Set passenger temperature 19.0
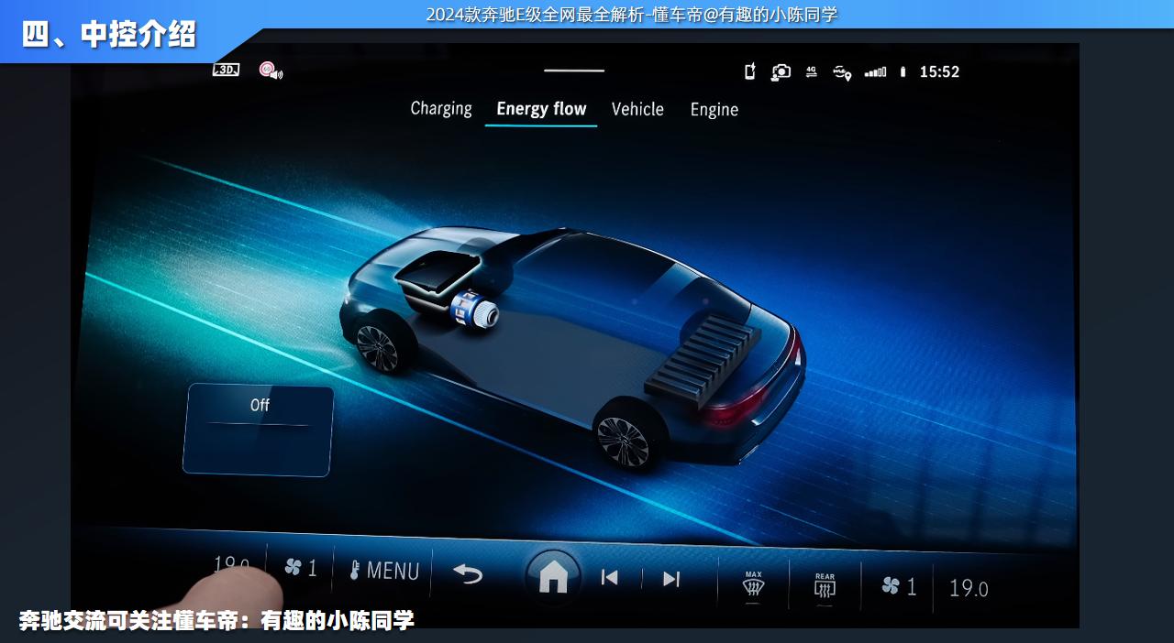 [x=969, y=589]
